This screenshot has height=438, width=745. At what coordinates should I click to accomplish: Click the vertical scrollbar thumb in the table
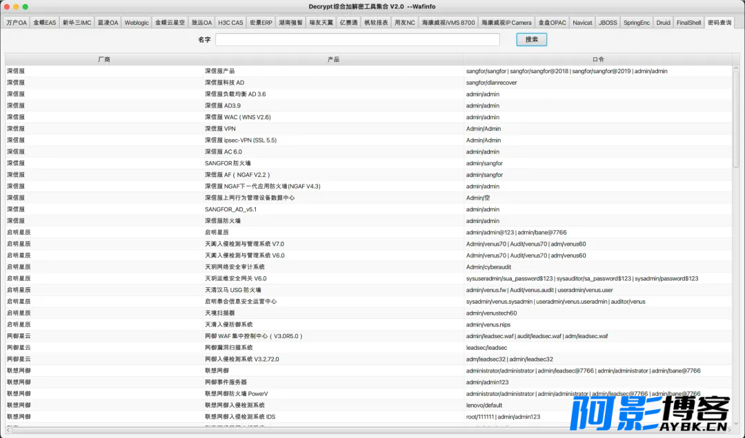[x=736, y=118]
